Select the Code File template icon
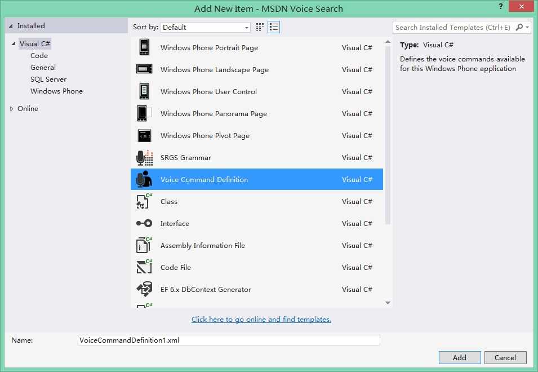This screenshot has width=538, height=372. pyautogui.click(x=144, y=267)
